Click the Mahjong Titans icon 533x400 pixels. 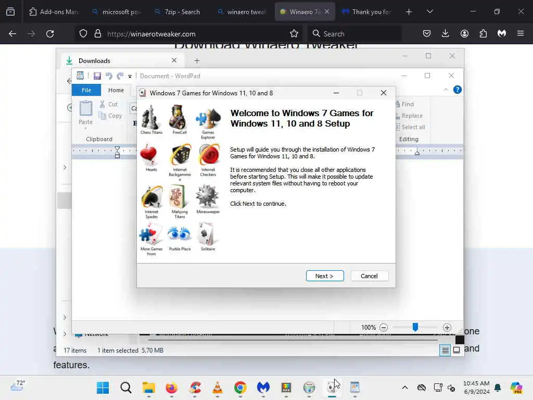point(179,196)
